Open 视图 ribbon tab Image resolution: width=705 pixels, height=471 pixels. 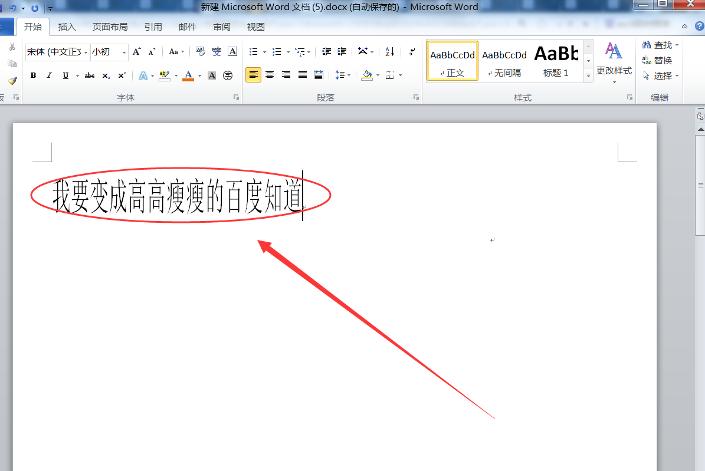(x=256, y=27)
